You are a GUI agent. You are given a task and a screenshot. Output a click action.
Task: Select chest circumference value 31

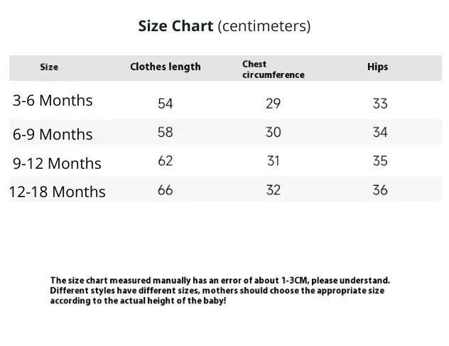coord(273,161)
